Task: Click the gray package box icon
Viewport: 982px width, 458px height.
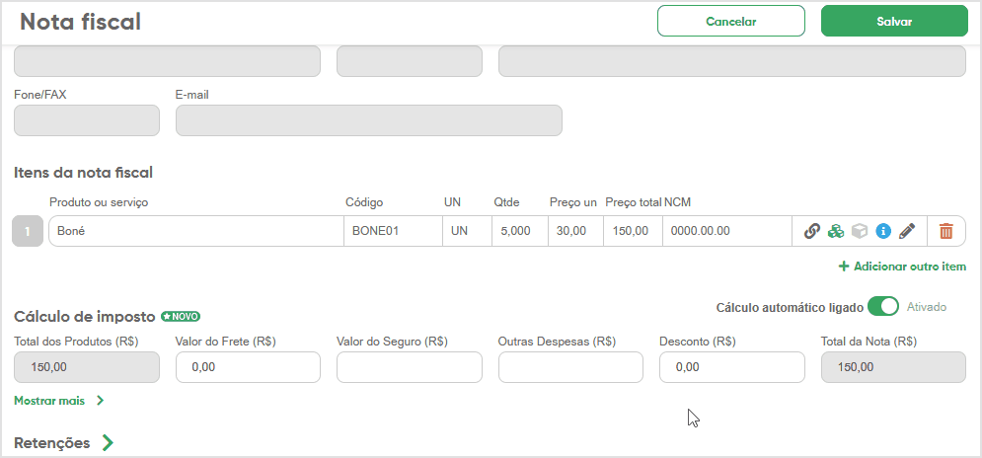Action: 860,231
